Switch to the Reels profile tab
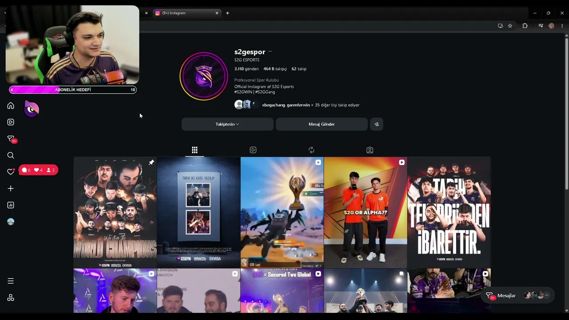Screen dimensions: 569x320 pos(253,150)
